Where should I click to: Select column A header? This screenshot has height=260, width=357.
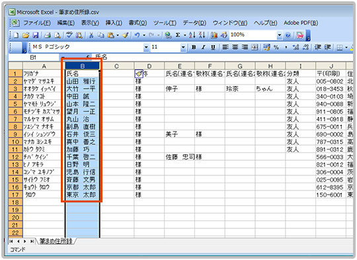[44, 66]
